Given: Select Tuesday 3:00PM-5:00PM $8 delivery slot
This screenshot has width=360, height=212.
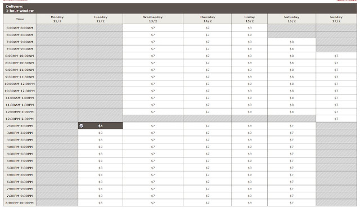Looking at the screenshot, I should pos(100,133).
